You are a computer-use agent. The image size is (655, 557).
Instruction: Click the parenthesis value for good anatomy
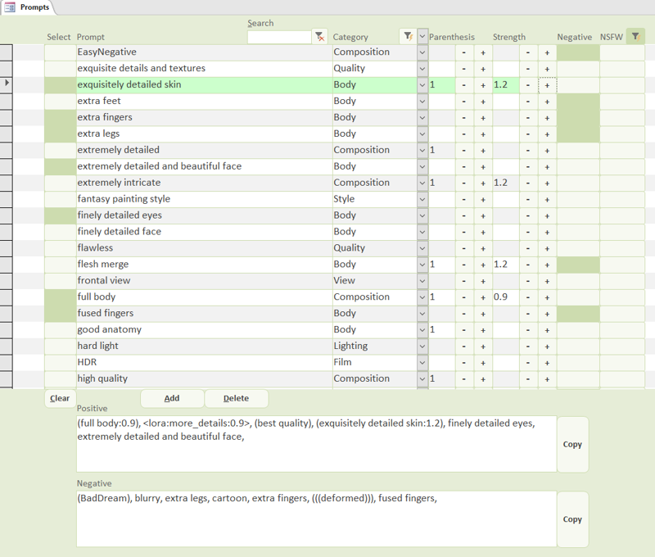tap(442, 329)
